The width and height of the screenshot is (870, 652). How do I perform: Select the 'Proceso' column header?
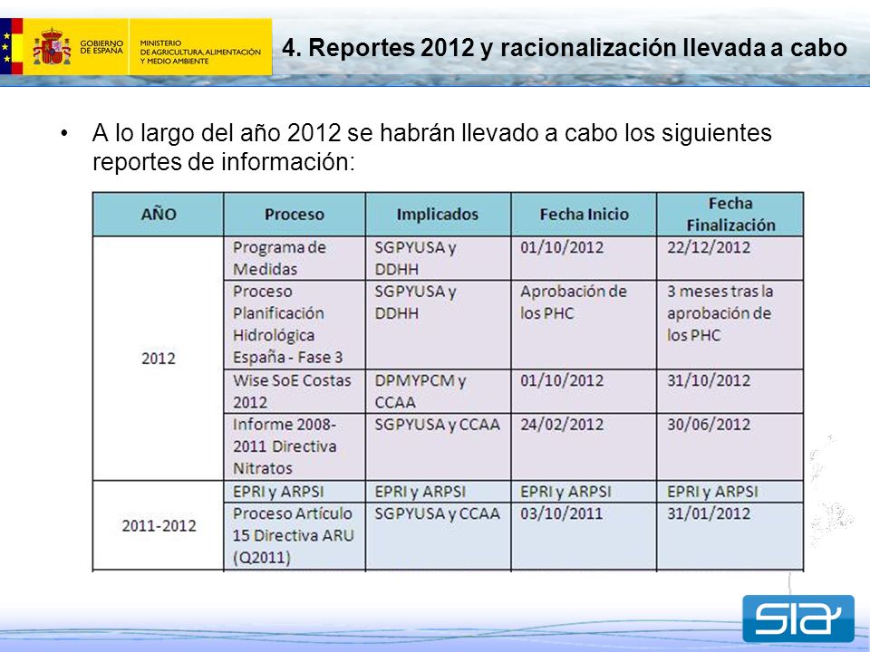(294, 215)
